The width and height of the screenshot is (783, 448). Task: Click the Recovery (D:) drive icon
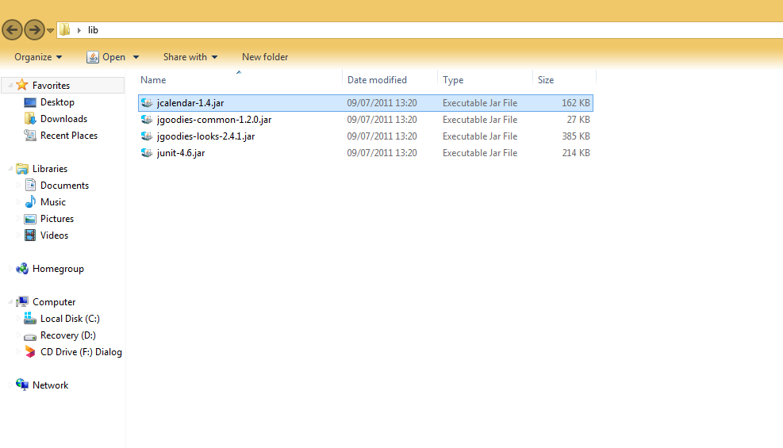[30, 336]
